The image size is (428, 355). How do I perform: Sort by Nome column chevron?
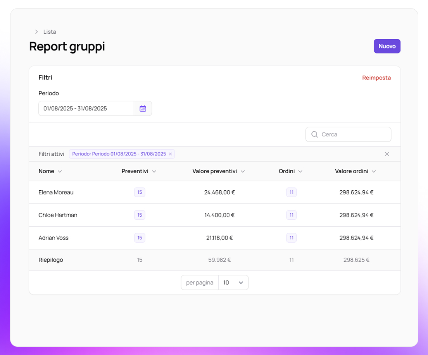coord(60,171)
